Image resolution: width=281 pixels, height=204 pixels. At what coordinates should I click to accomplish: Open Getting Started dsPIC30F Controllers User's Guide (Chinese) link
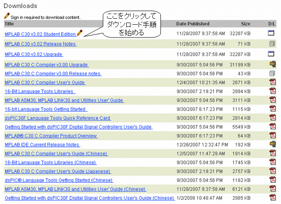(x=90, y=198)
